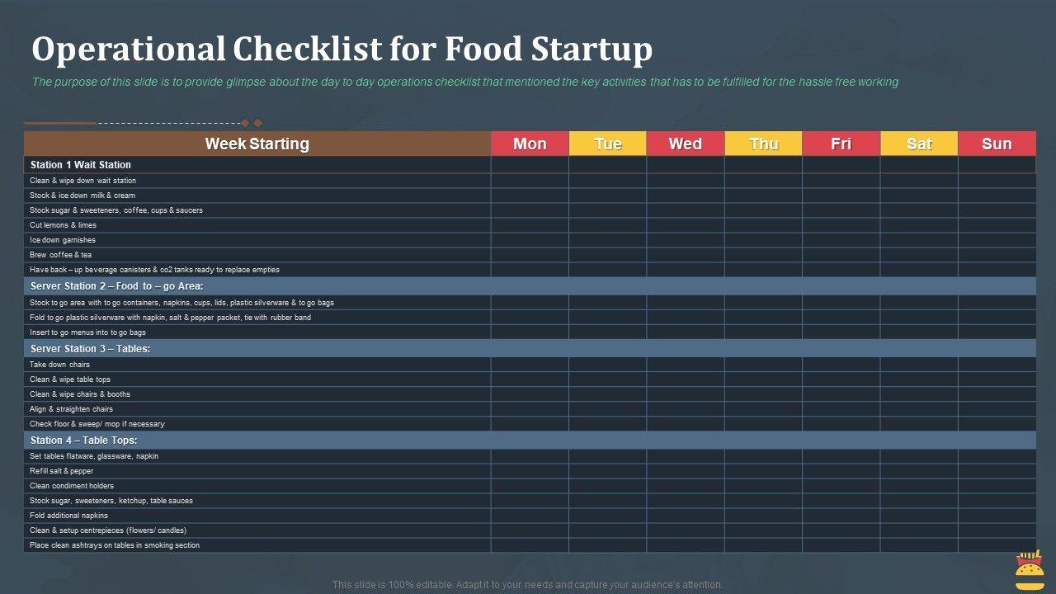The image size is (1056, 594).
Task: Select the Server Station 2 Food to go section
Action: pyautogui.click(x=116, y=286)
